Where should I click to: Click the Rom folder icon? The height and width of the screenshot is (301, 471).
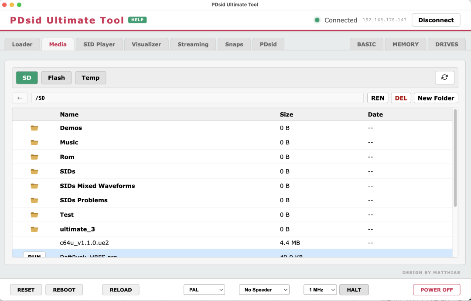(x=34, y=157)
